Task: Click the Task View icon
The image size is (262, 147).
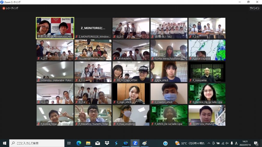Action: [x=69, y=143]
